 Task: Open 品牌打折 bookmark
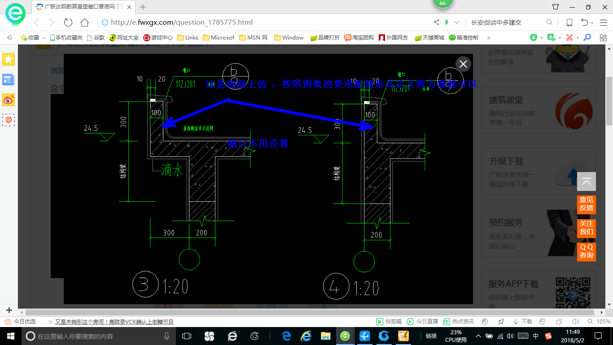pos(325,38)
